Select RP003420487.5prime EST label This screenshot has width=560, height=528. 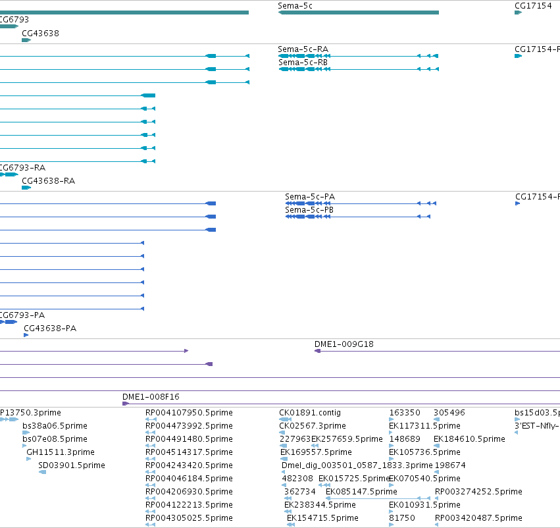pyautogui.click(x=478, y=518)
